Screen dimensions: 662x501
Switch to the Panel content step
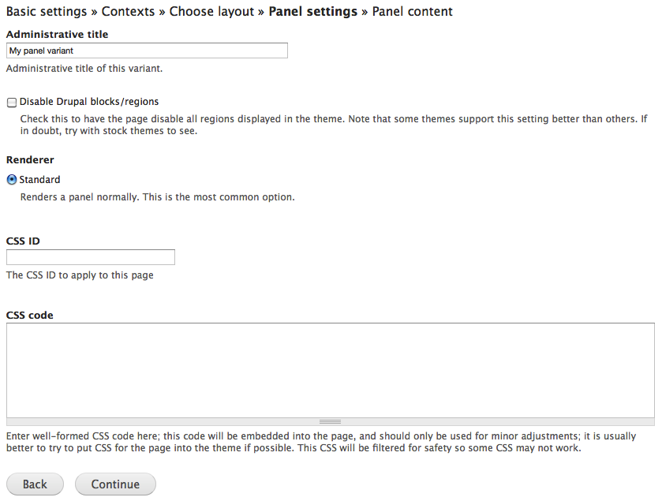(412, 12)
